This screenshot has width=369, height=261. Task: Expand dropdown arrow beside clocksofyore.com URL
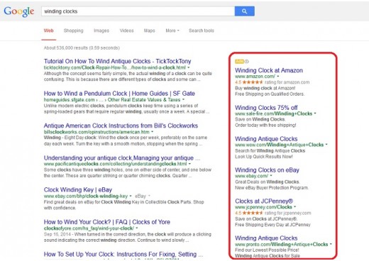137,228
